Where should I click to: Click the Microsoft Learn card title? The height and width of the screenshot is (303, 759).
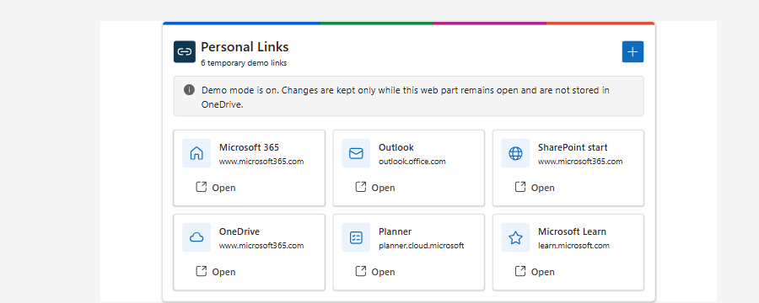(572, 231)
